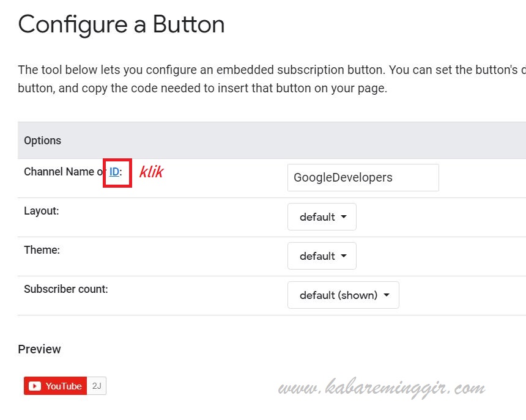Click the red "klik" annotation text
Viewport: 526px width, 420px height.
(151, 172)
